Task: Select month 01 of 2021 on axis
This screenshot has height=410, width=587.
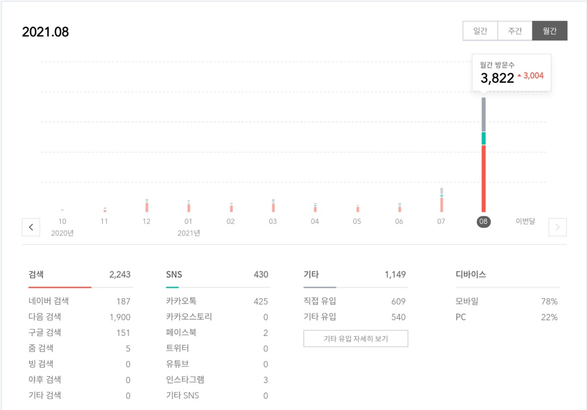Action: (188, 221)
